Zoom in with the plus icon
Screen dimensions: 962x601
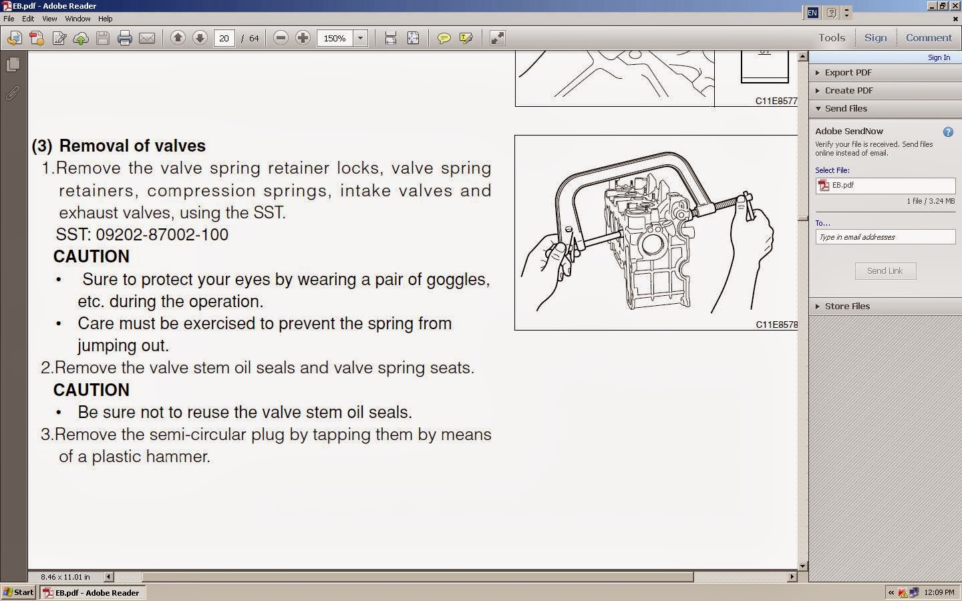303,38
